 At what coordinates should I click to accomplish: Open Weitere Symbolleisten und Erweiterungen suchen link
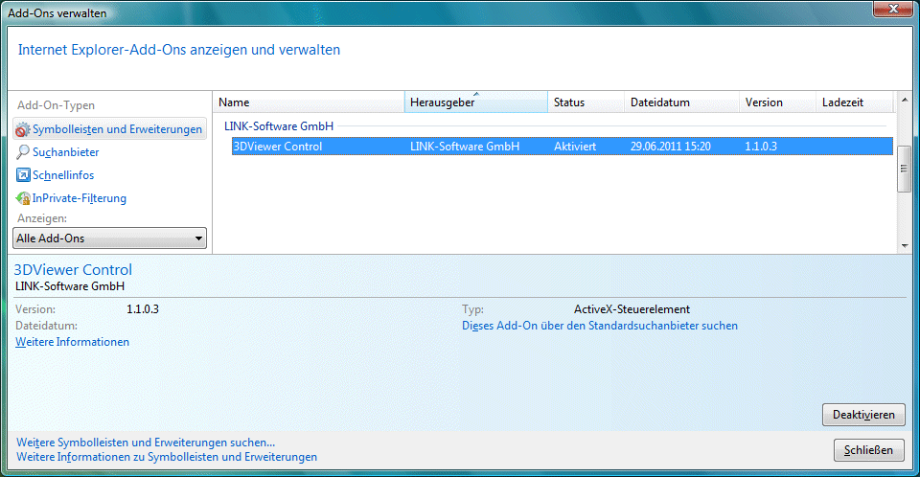146,443
